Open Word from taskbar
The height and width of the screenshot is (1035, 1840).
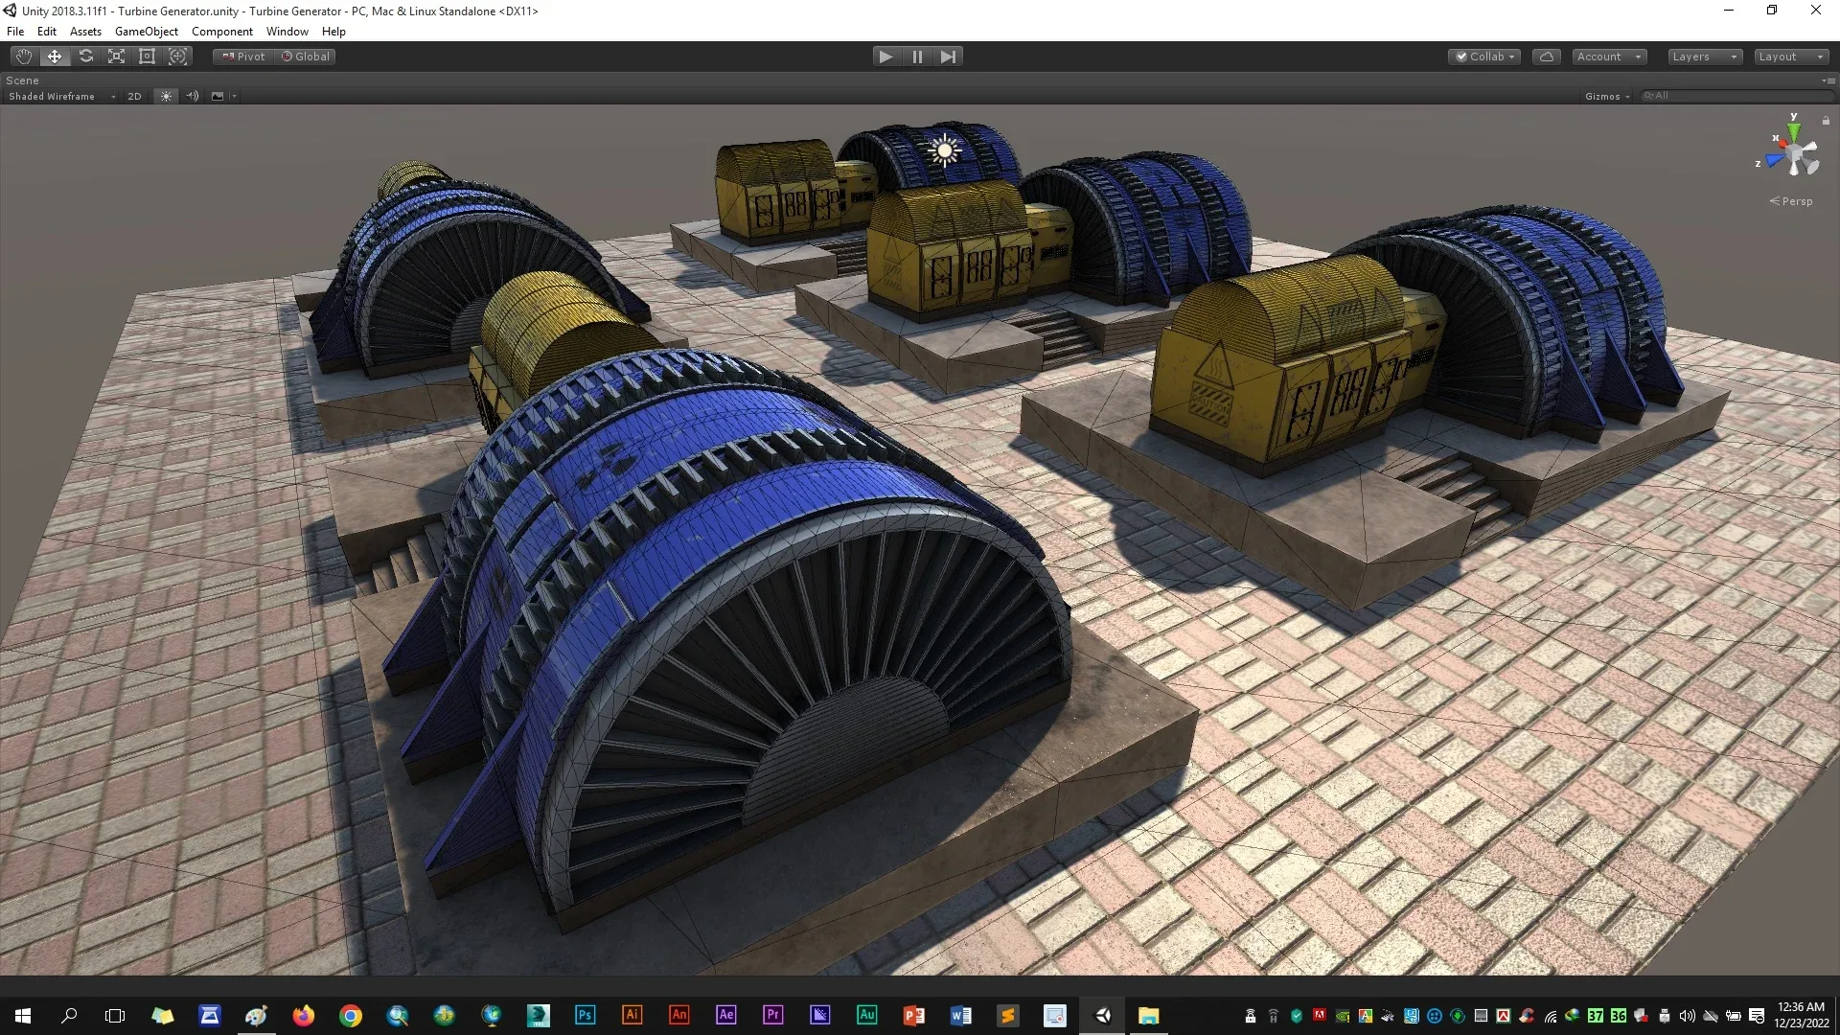pos(961,1016)
